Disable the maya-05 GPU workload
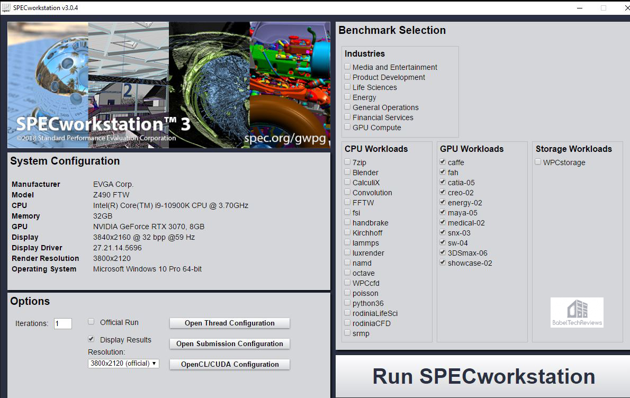Image resolution: width=630 pixels, height=398 pixels. tap(443, 212)
